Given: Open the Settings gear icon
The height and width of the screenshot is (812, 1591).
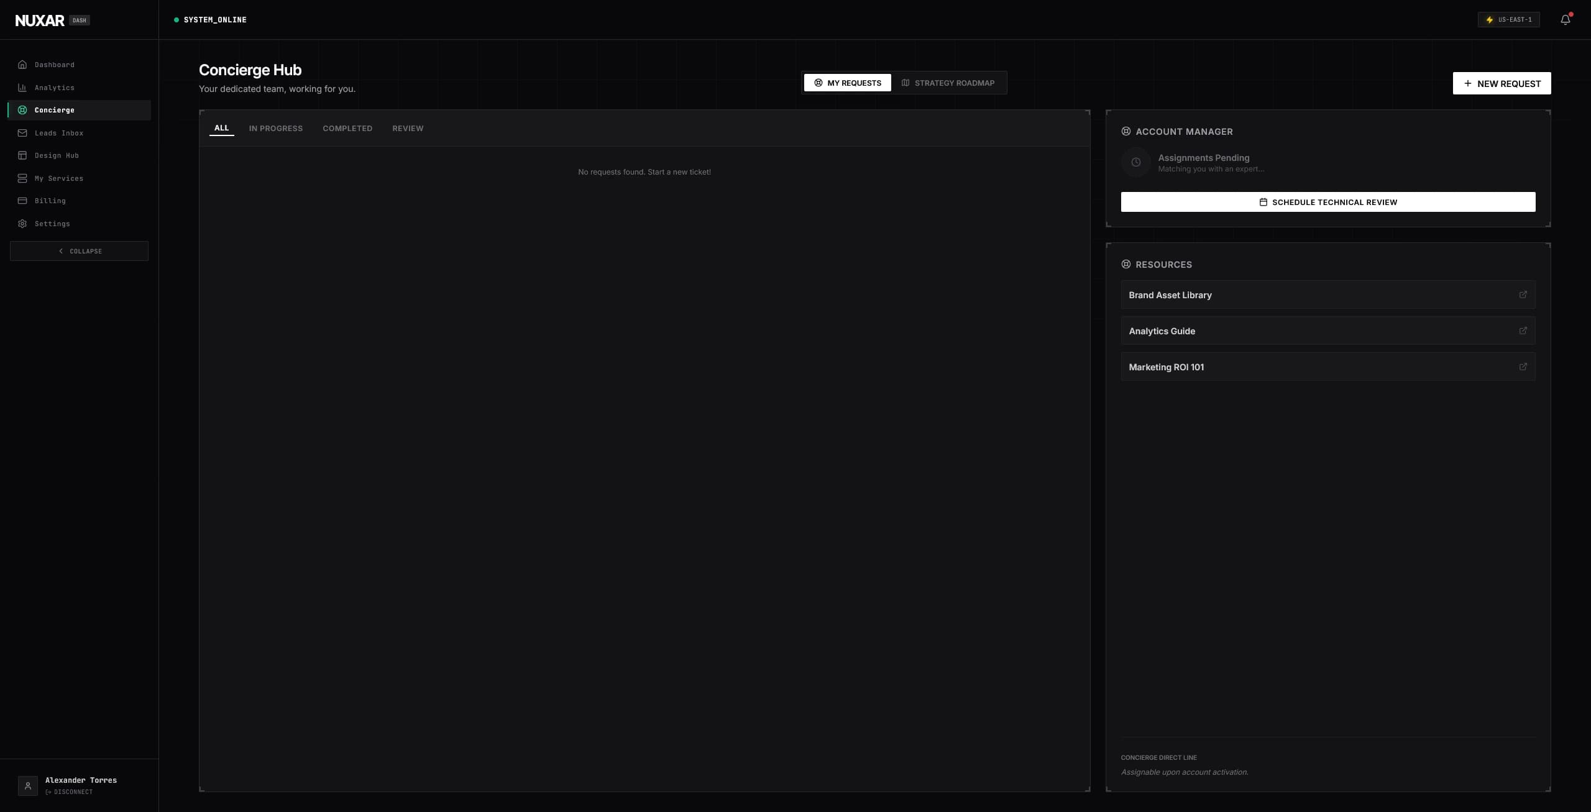Looking at the screenshot, I should tap(22, 224).
